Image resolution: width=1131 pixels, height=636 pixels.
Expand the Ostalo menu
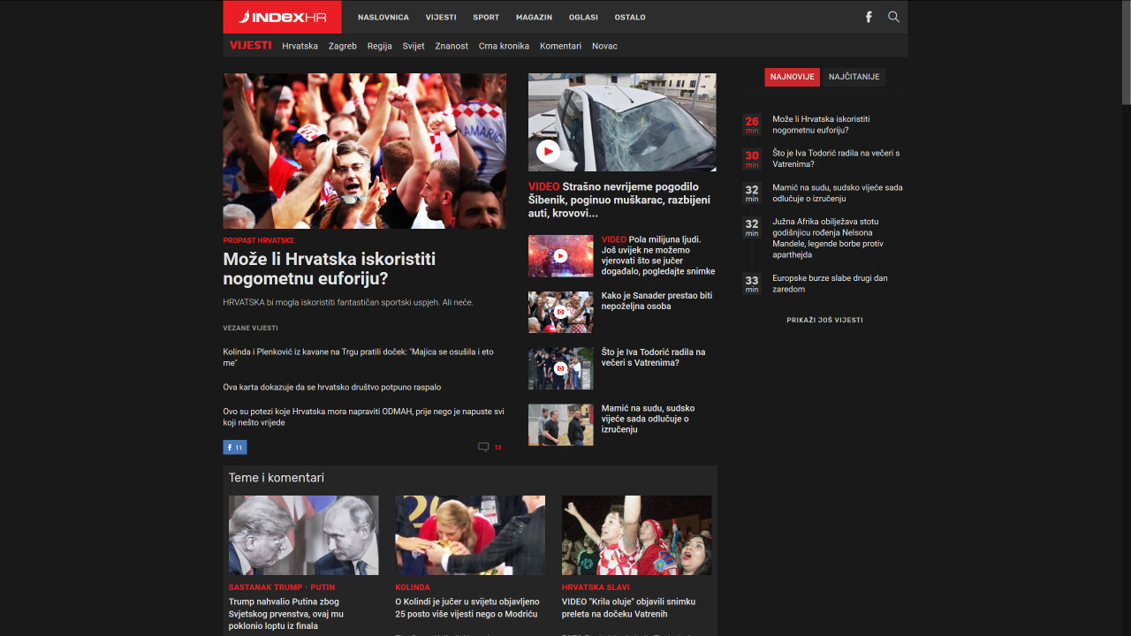click(630, 17)
